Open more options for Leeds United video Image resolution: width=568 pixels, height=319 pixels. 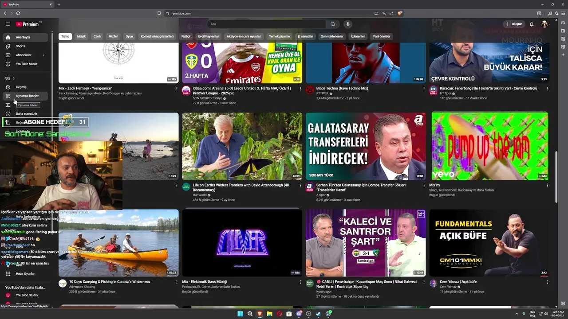point(300,89)
